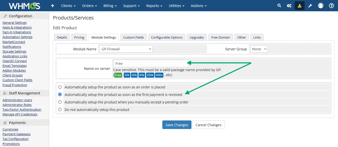Open Sign-In Integrations link
Image resolution: width=338 pixels, height=147 pixels.
(17, 32)
